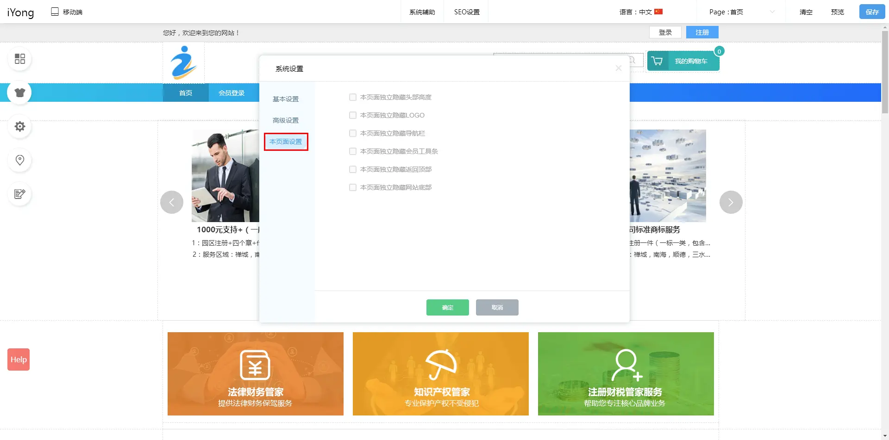Click the gear settings icon in sidebar
This screenshot has height=440, width=889.
click(19, 126)
